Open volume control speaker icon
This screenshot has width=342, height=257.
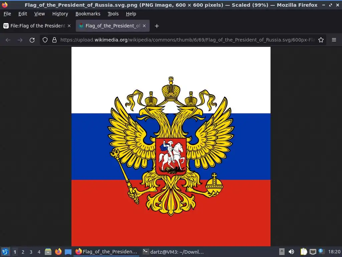291,252
